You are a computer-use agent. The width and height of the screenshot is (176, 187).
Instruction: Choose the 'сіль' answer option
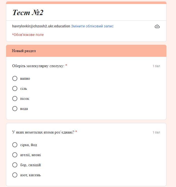tap(15, 88)
